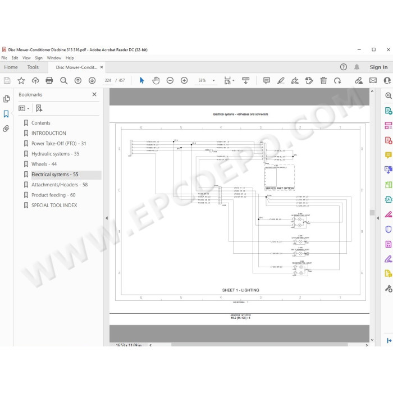Image resolution: width=393 pixels, height=393 pixels.
Task: Open SPECIAL TOOL INDEX bookmark
Action: (54, 205)
